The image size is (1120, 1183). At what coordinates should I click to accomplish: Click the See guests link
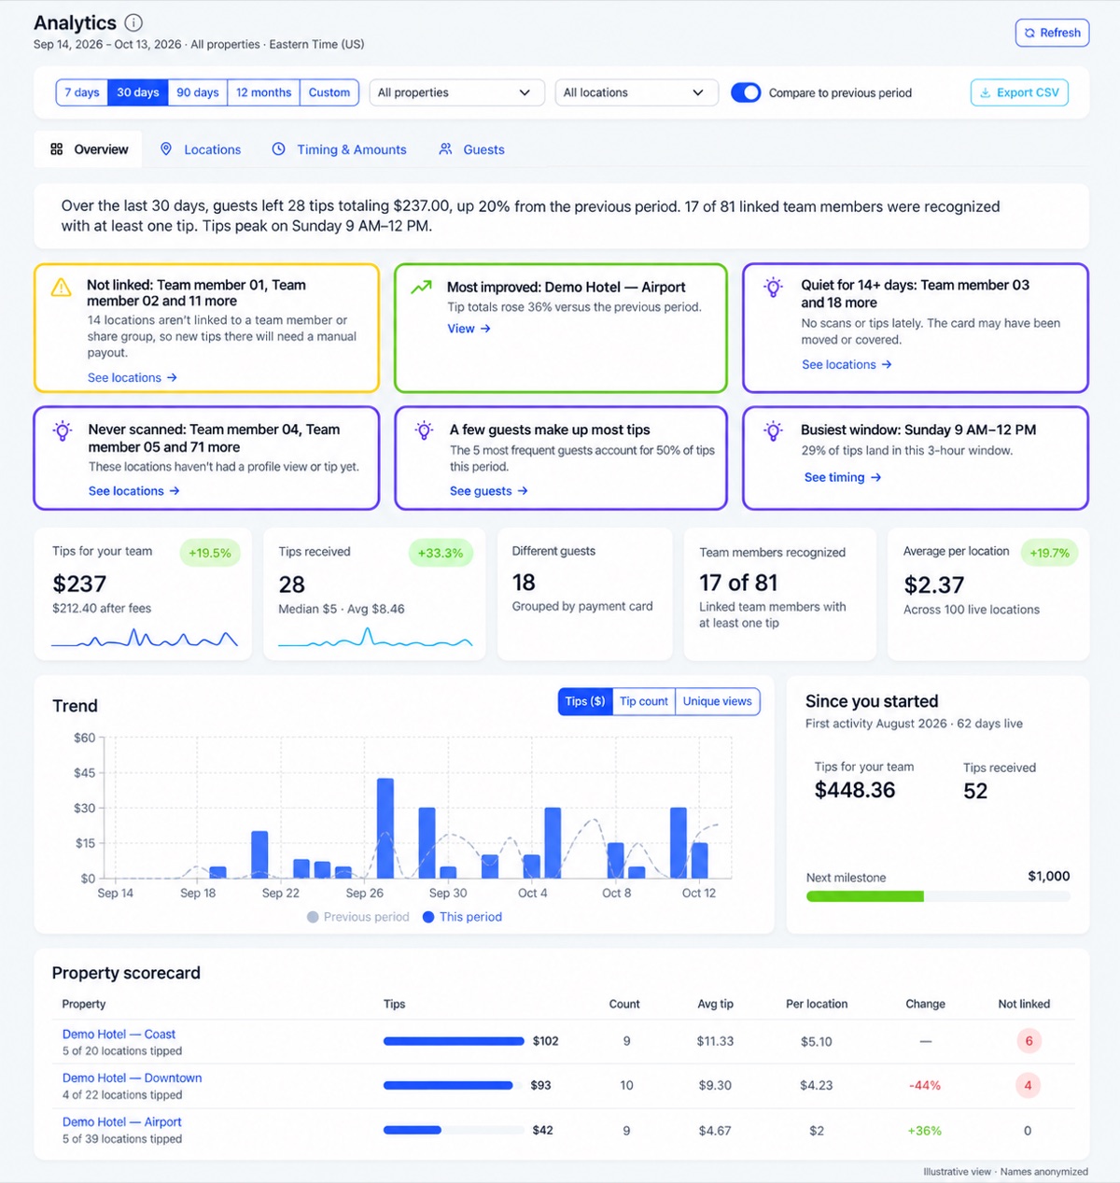tap(489, 490)
